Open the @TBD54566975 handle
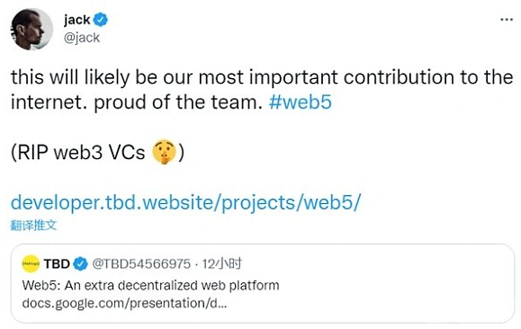The height and width of the screenshot is (329, 521). (x=141, y=264)
